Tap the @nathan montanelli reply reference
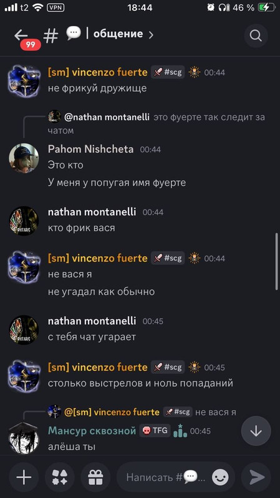This screenshot has height=498, width=280. [107, 117]
